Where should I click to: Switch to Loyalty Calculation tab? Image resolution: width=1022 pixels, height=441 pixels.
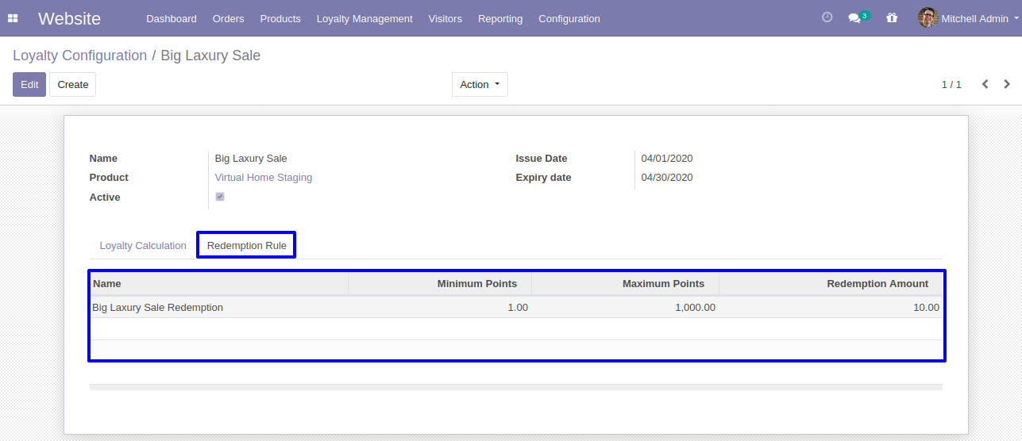[143, 245]
